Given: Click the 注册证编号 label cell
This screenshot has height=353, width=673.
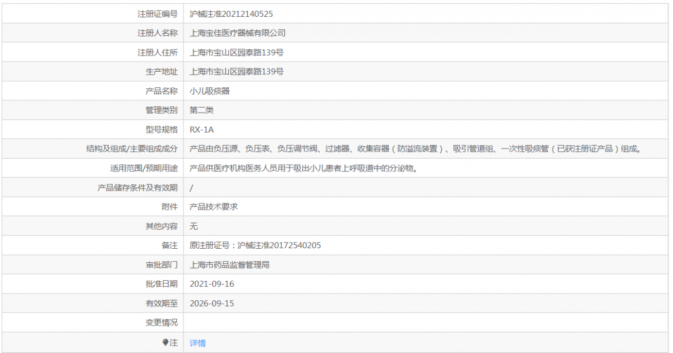Looking at the screenshot, I should pos(158,14).
